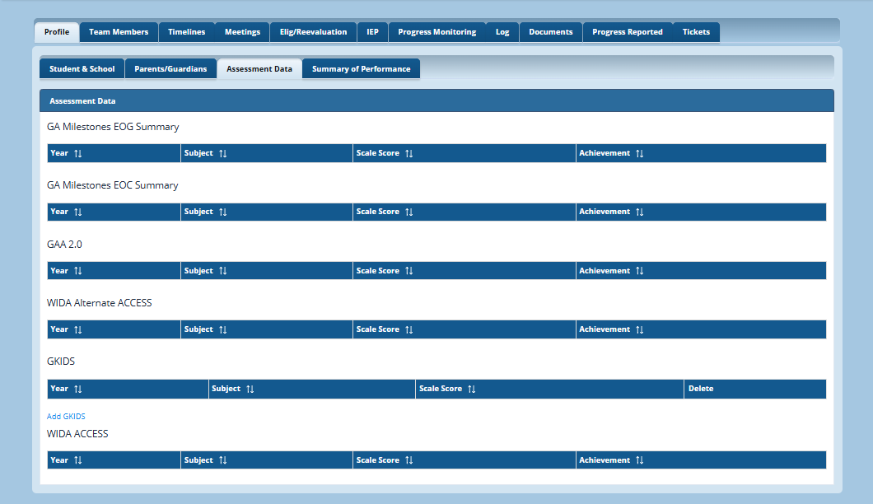Sort GA Milestones EOG Summary by Year icon
This screenshot has height=504, width=873.
(78, 153)
